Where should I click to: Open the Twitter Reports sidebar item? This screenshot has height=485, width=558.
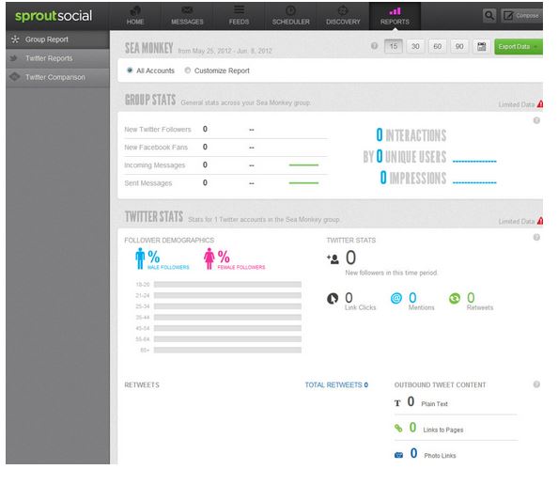[57, 58]
